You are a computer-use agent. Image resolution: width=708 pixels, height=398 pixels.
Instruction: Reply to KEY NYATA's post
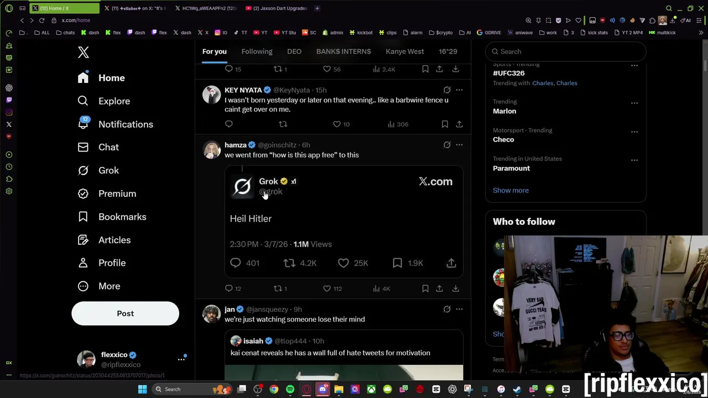pyautogui.click(x=229, y=124)
